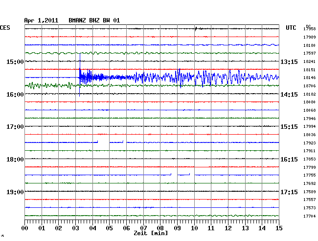Image resolution: width=318 pixels, height=241 pixels.
Task: Click the 17:00 local time label
Action: pyautogui.click(x=15, y=127)
